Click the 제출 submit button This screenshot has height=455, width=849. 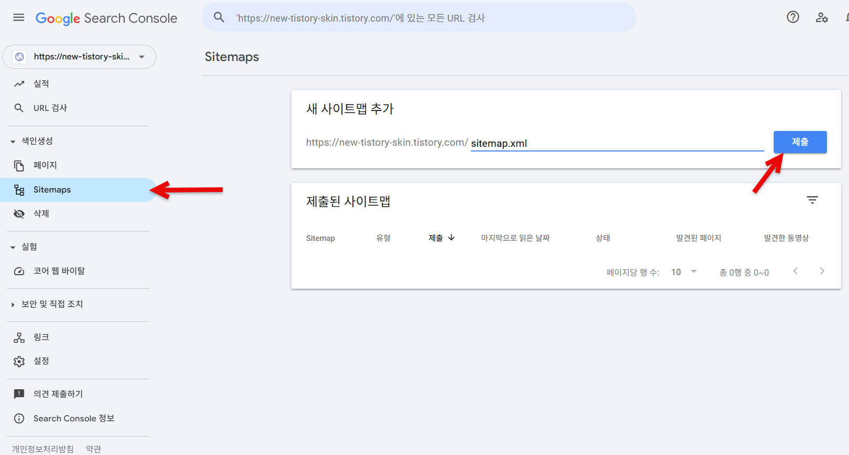[x=800, y=142]
